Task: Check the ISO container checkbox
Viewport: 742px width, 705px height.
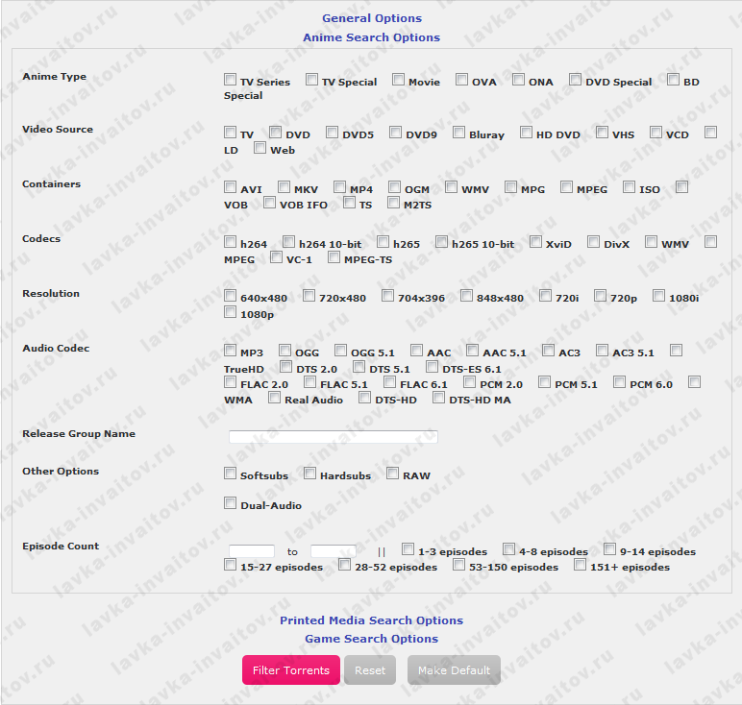Action: (629, 186)
